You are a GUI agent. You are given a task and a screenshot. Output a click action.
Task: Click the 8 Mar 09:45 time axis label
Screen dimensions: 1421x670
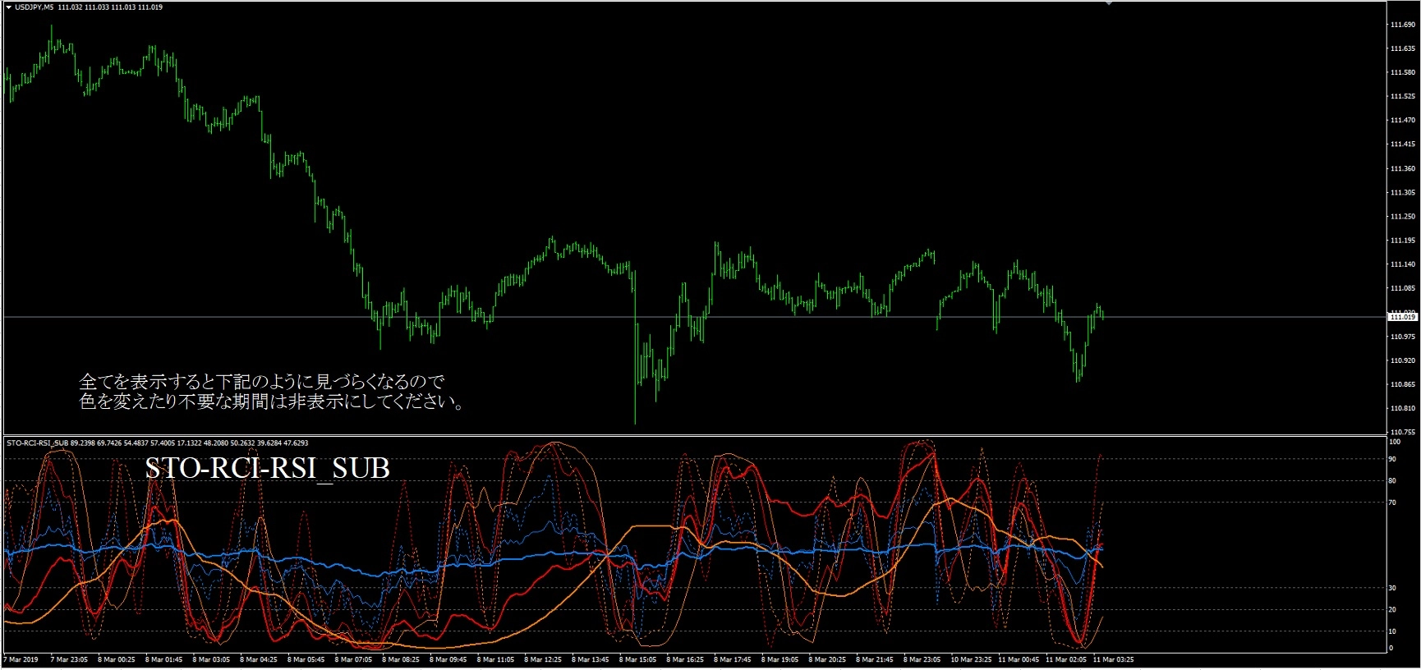coord(448,659)
